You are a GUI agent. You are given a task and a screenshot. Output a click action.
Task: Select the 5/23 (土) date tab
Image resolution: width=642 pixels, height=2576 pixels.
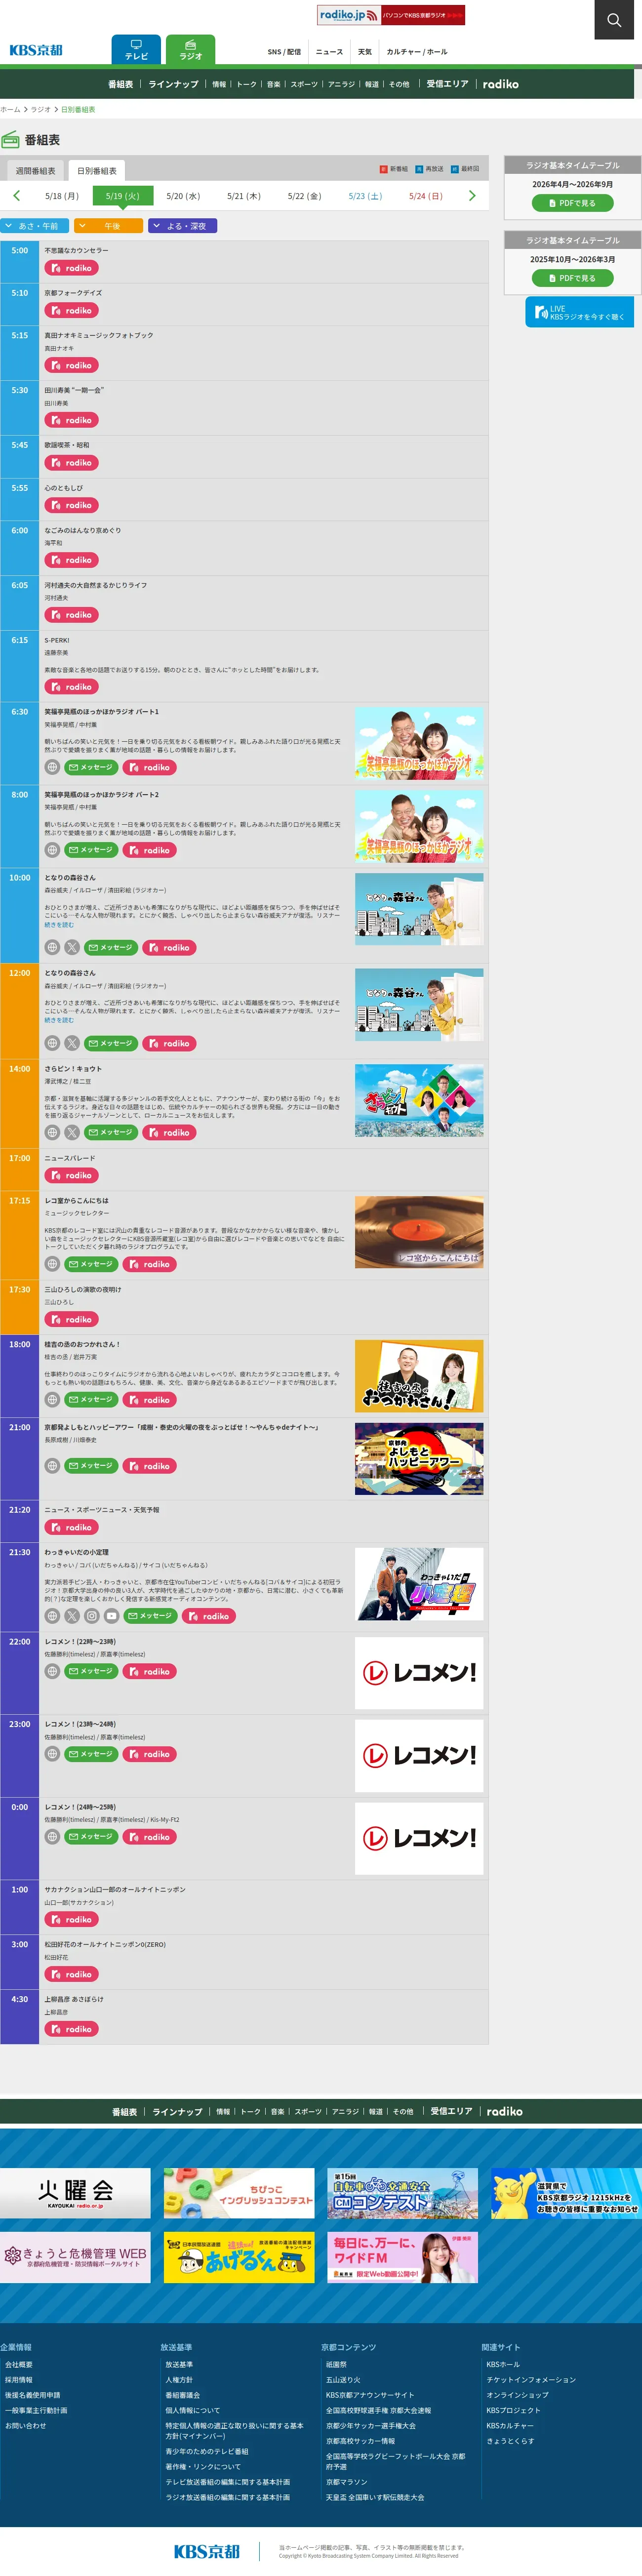(365, 196)
